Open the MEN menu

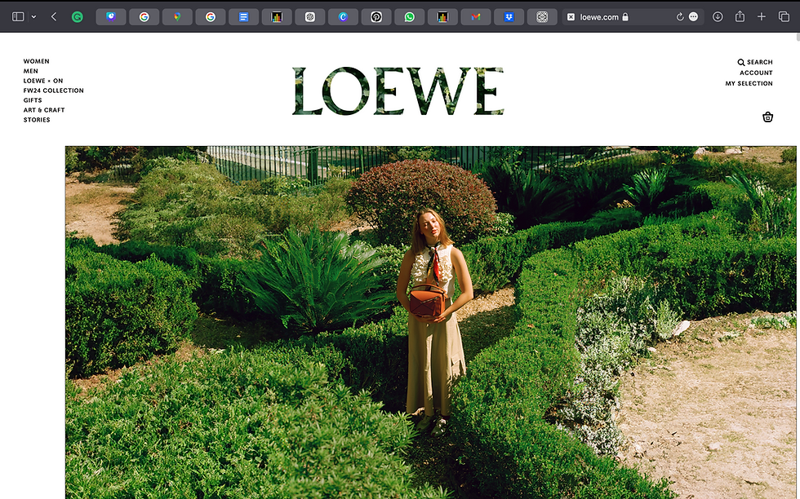[x=31, y=71]
